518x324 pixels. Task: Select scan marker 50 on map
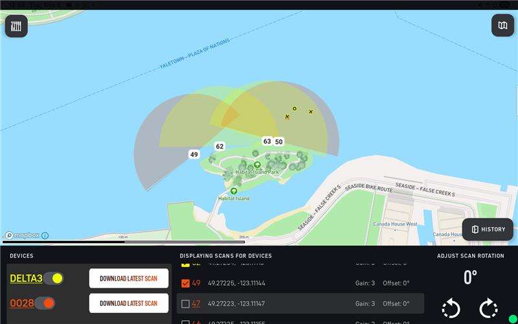[279, 142]
